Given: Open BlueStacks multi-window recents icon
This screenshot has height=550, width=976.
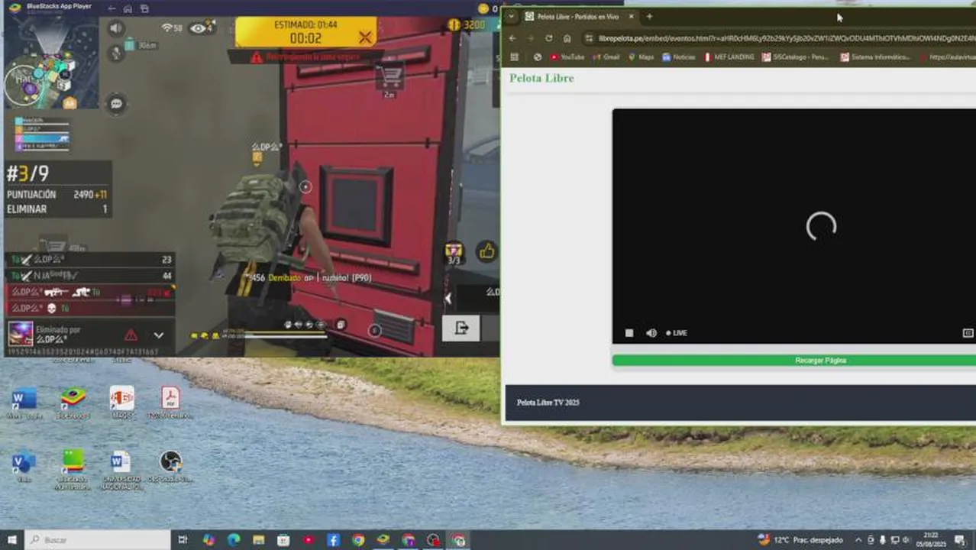Looking at the screenshot, I should click(144, 8).
